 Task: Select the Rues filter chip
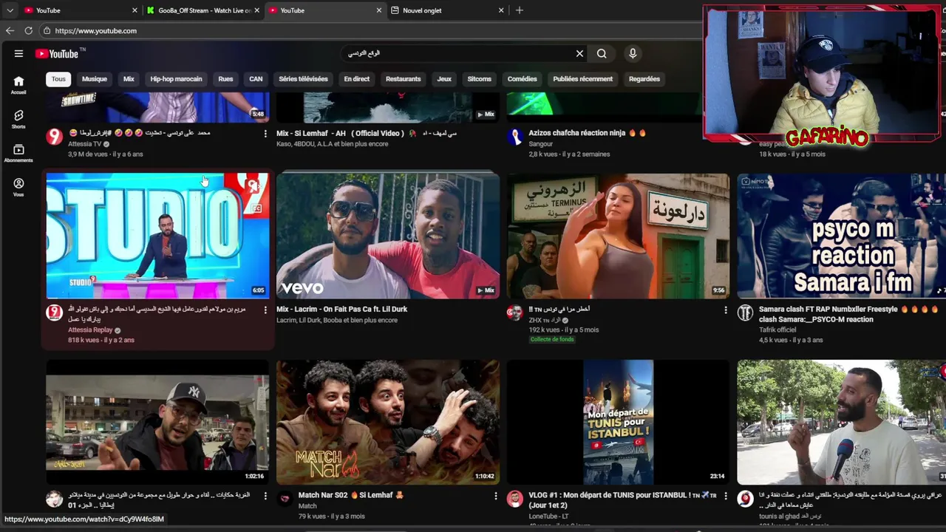pos(225,79)
